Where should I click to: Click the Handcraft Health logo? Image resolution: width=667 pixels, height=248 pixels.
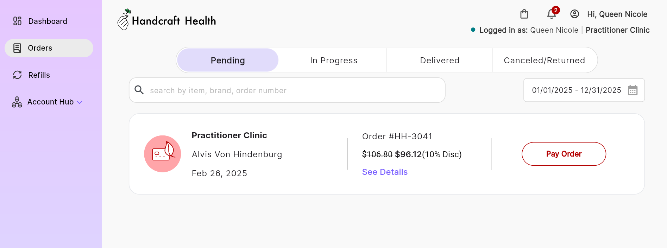pyautogui.click(x=167, y=20)
